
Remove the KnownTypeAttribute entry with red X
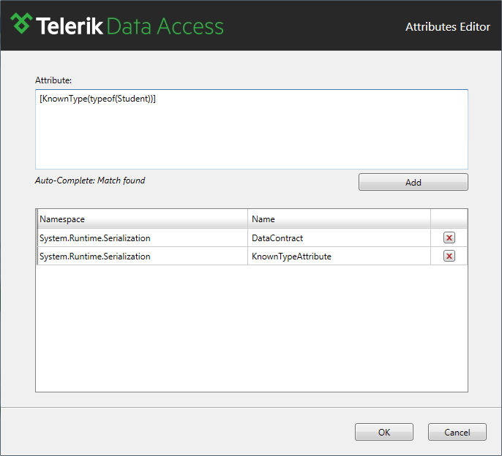coord(449,256)
